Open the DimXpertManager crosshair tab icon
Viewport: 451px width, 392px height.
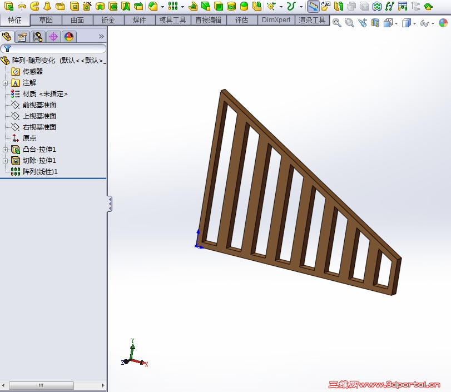(x=53, y=37)
